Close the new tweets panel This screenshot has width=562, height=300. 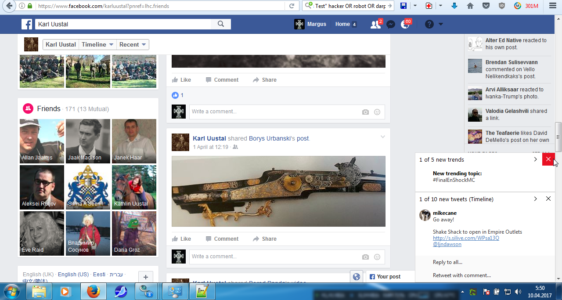click(548, 199)
